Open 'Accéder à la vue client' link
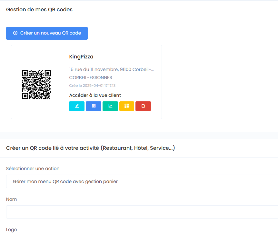 coord(95,95)
